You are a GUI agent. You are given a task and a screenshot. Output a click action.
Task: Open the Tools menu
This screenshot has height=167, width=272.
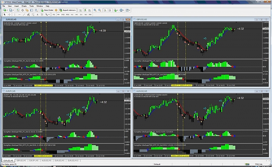[32, 6]
